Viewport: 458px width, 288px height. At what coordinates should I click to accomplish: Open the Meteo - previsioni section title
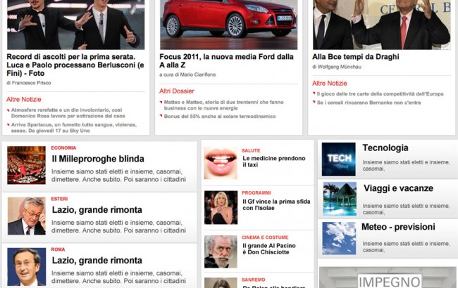[398, 227]
